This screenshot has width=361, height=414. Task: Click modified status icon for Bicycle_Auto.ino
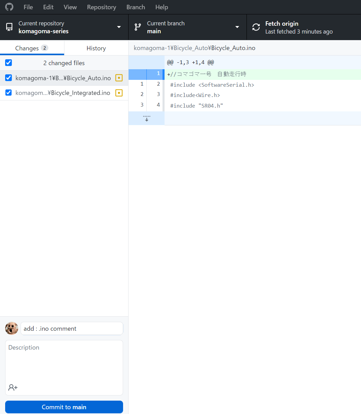click(119, 78)
